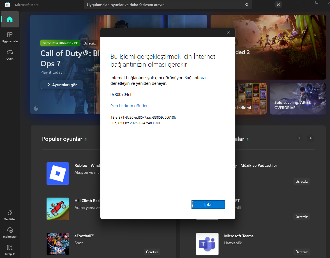Open Uygulamalar section in sidebar
330x258 pixels.
10,37
